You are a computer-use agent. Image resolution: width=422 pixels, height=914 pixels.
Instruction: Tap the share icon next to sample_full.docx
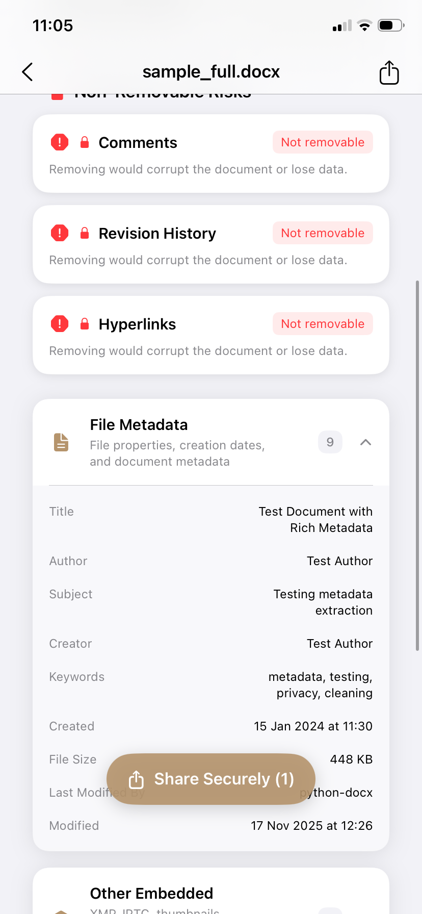389,72
